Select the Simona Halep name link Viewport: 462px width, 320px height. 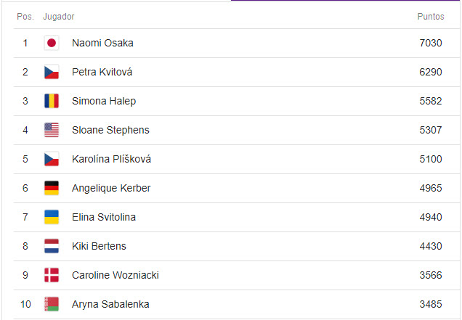point(104,101)
